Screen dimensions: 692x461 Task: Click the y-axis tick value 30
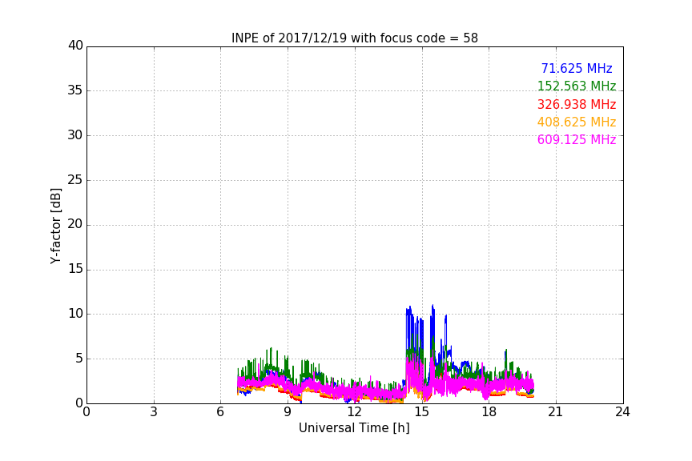click(x=75, y=135)
